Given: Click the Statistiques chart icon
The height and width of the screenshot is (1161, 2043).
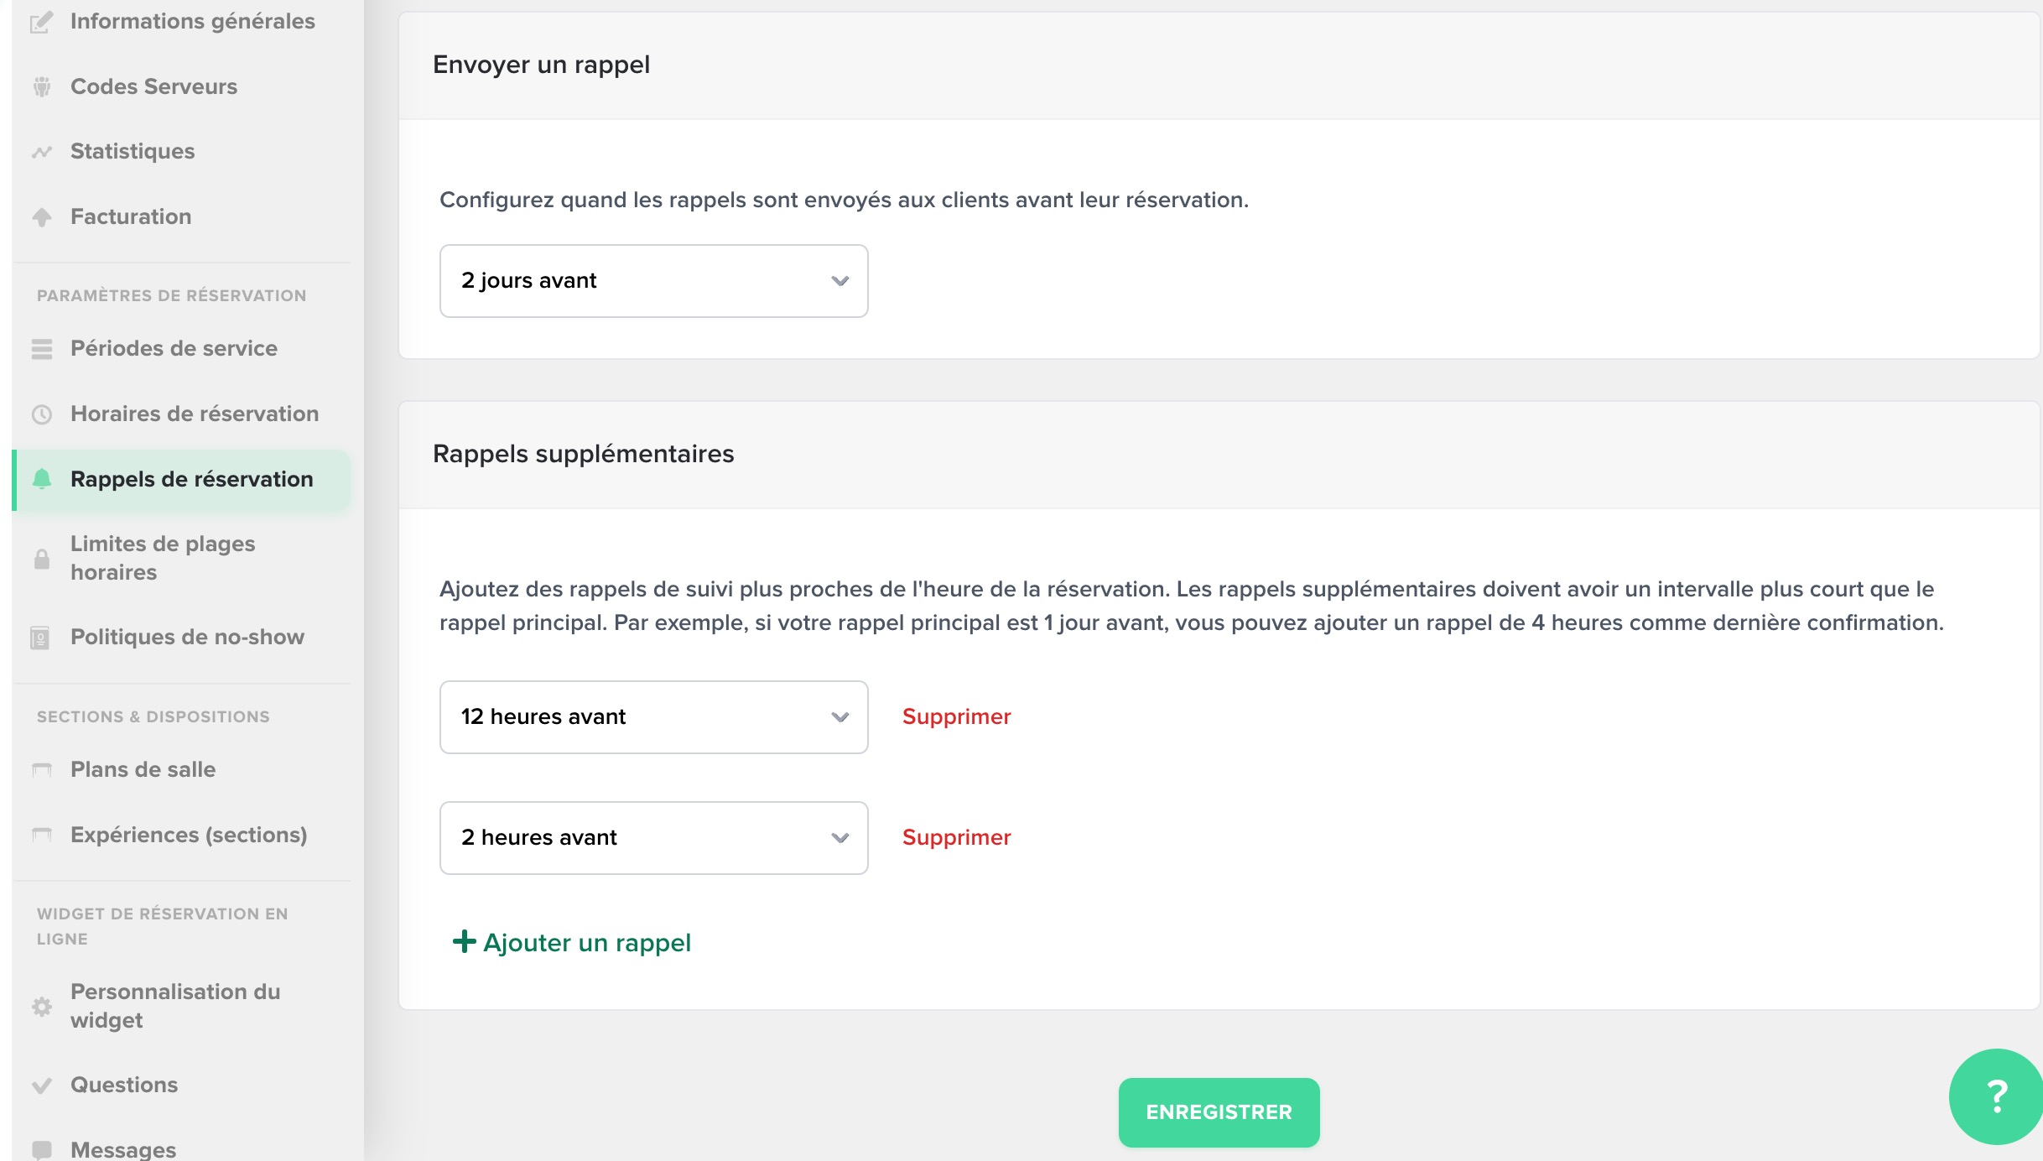Looking at the screenshot, I should [x=42, y=152].
